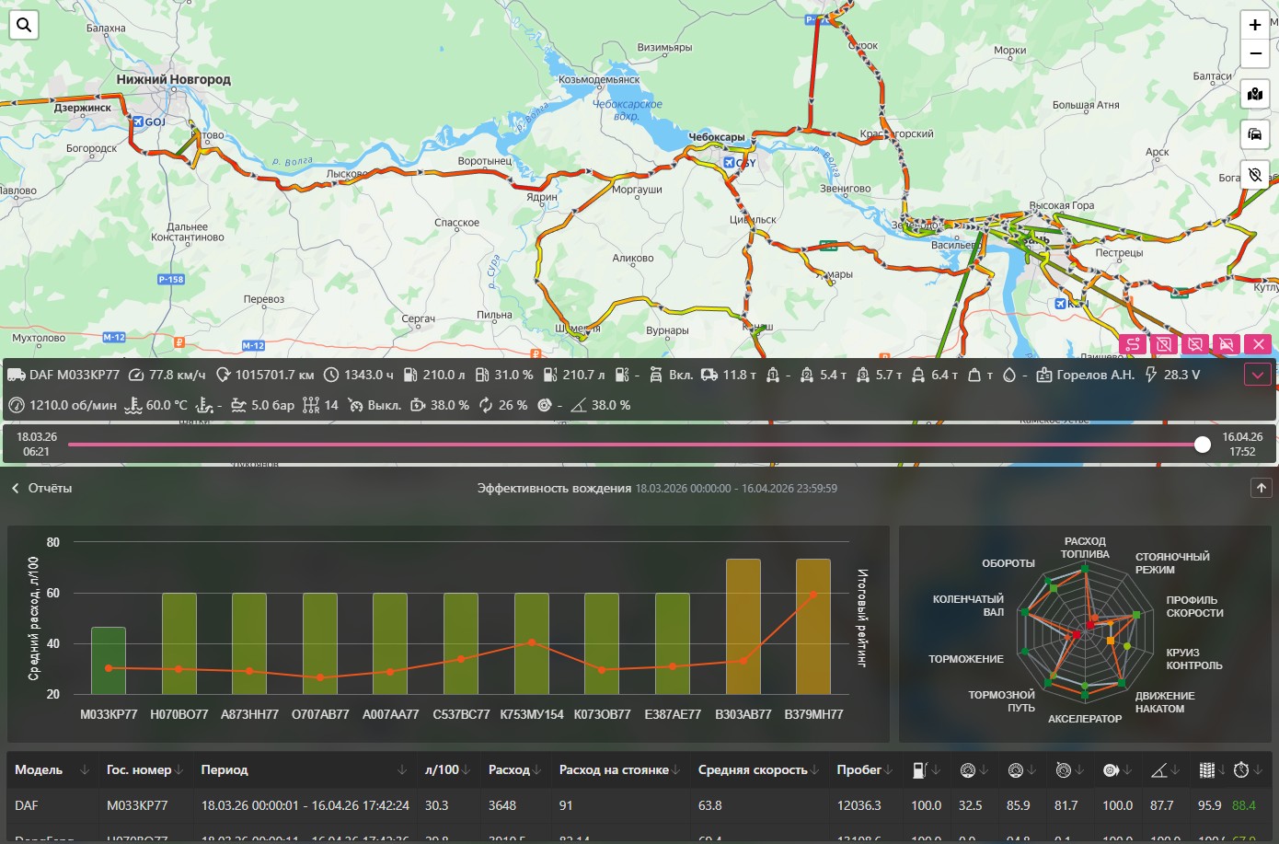Screen dimensions: 1279x844
Task: Toggle the crossed-out location marker visibility
Action: 1255,175
